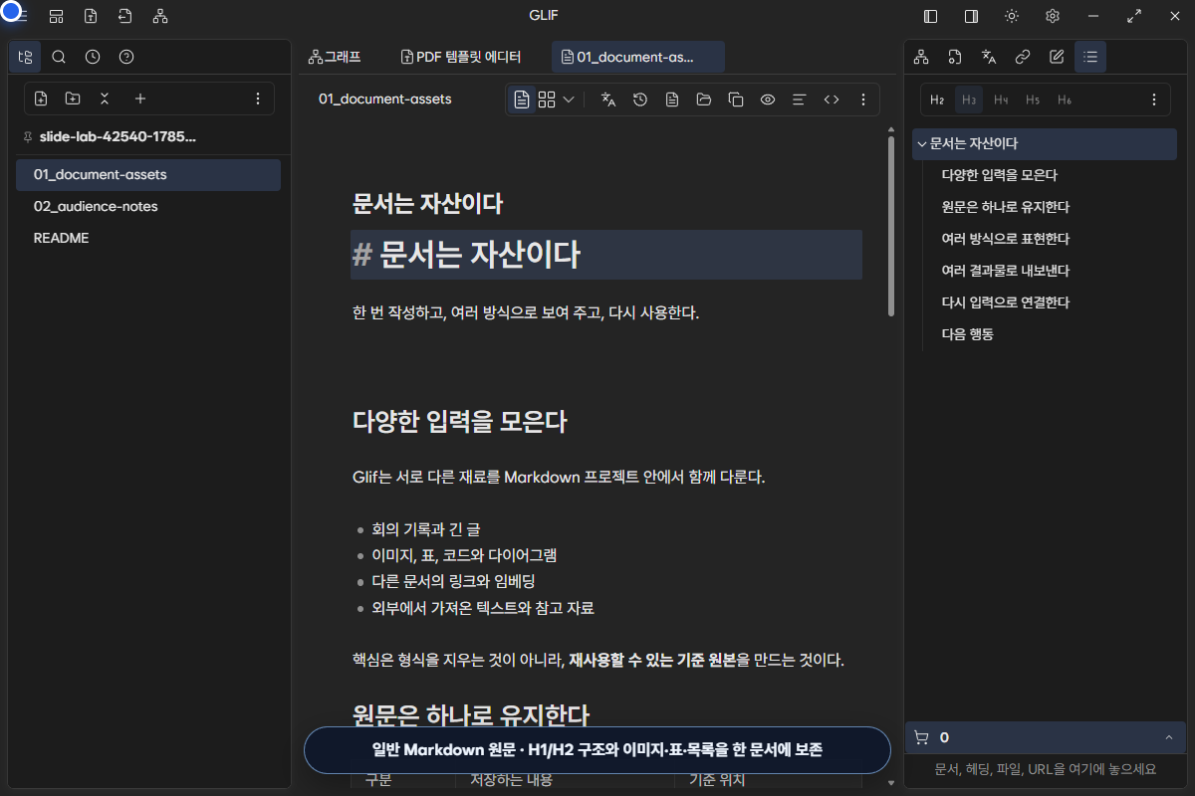This screenshot has height=796, width=1195.
Task: Switch to the PDF 템플릿 에디터 tab
Action: (x=461, y=57)
